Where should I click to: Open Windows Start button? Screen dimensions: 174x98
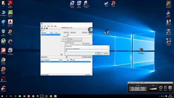[2, 96]
